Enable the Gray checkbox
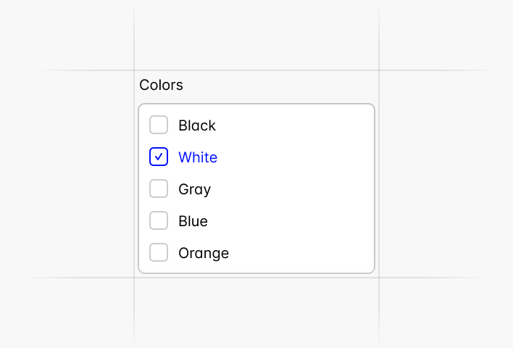This screenshot has height=348, width=513. [x=159, y=189]
